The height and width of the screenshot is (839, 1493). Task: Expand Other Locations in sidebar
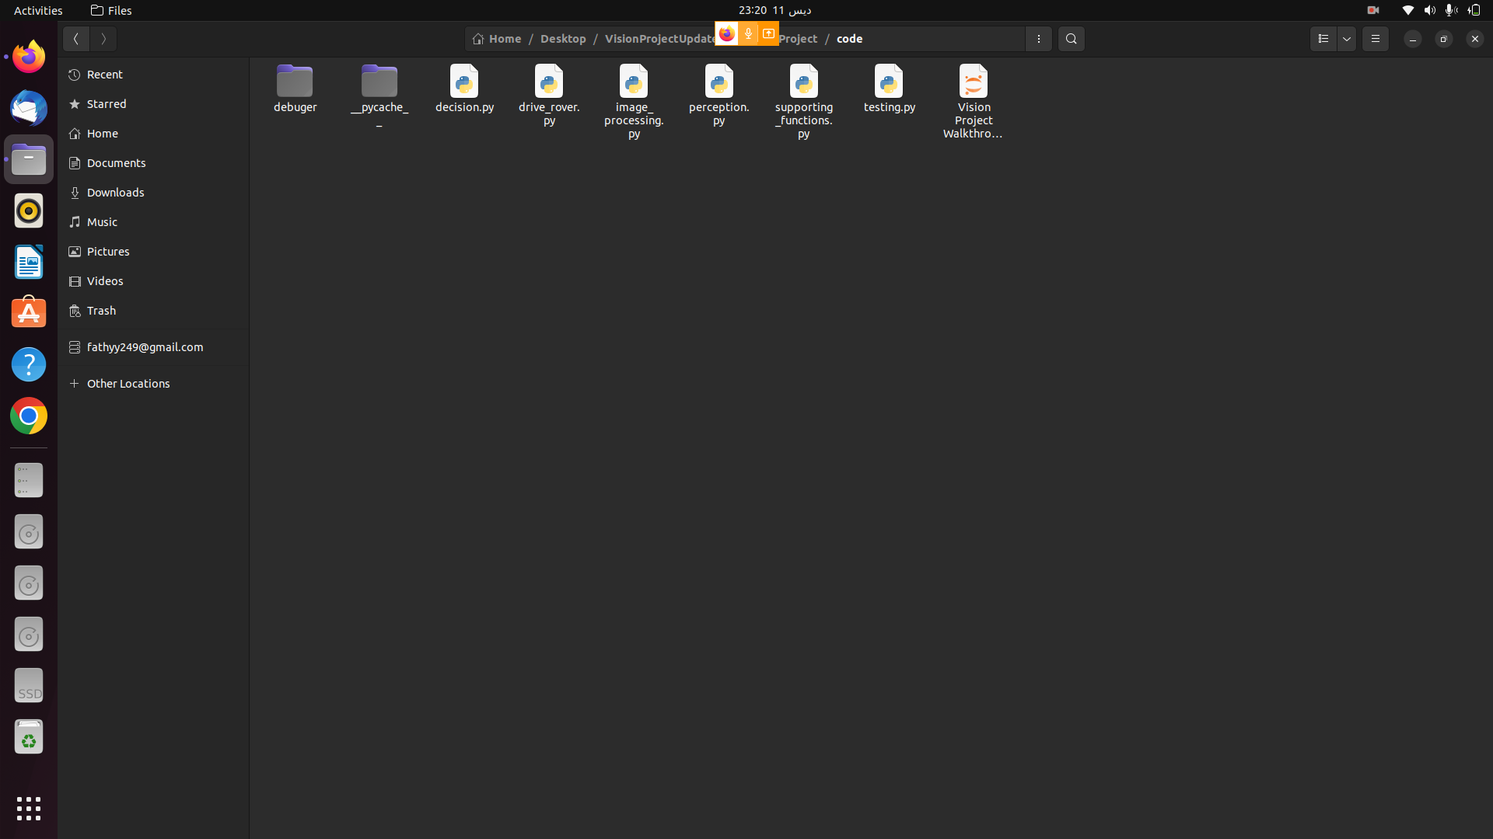pos(128,384)
